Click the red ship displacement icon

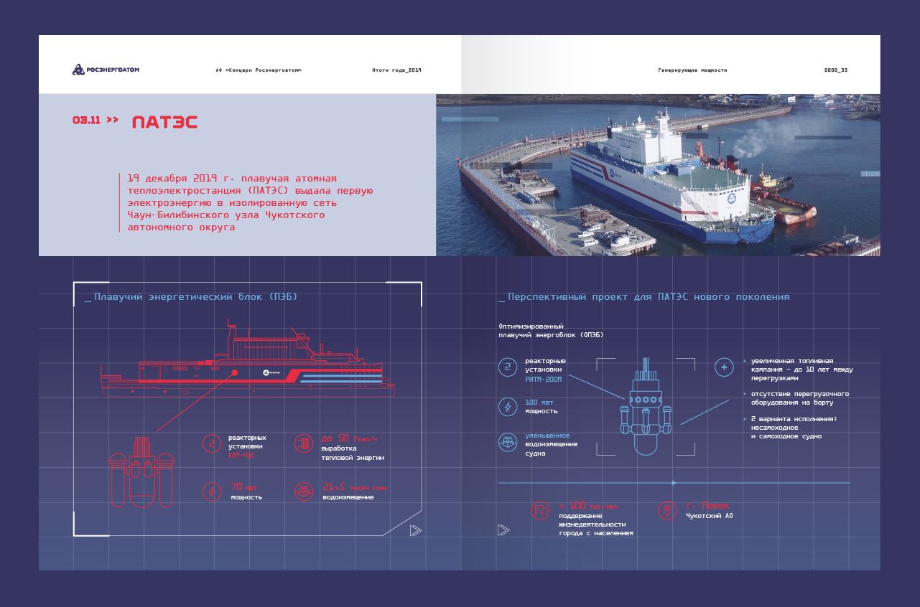tap(304, 491)
